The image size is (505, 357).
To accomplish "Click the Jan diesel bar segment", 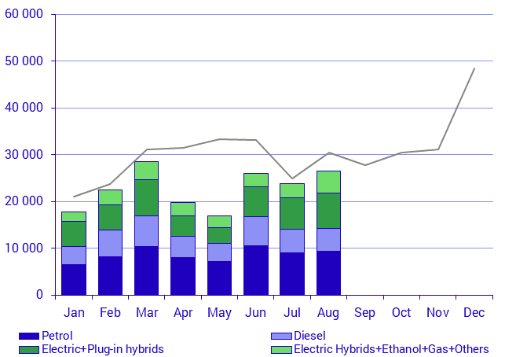I will (x=74, y=256).
